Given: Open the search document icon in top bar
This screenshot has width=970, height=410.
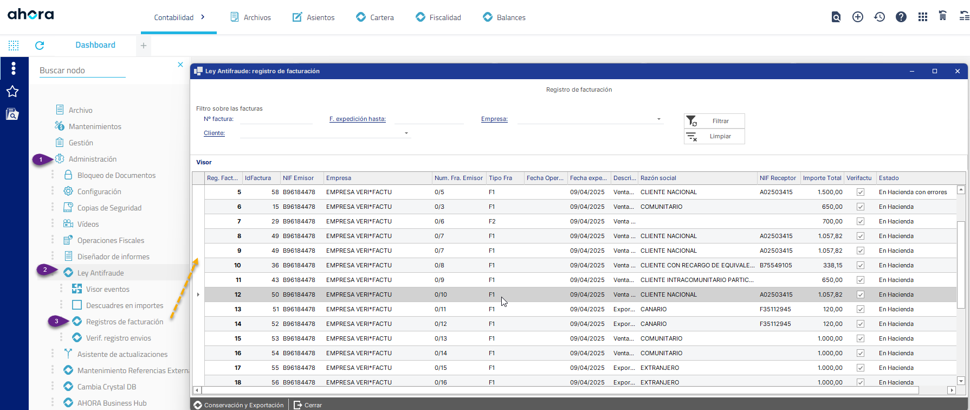Looking at the screenshot, I should [836, 17].
